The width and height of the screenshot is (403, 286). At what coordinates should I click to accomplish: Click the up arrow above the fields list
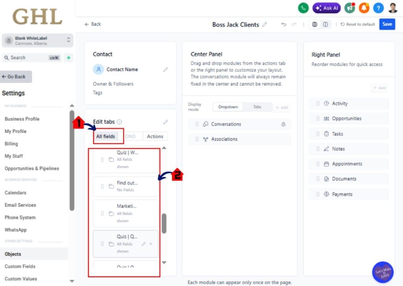click(165, 148)
